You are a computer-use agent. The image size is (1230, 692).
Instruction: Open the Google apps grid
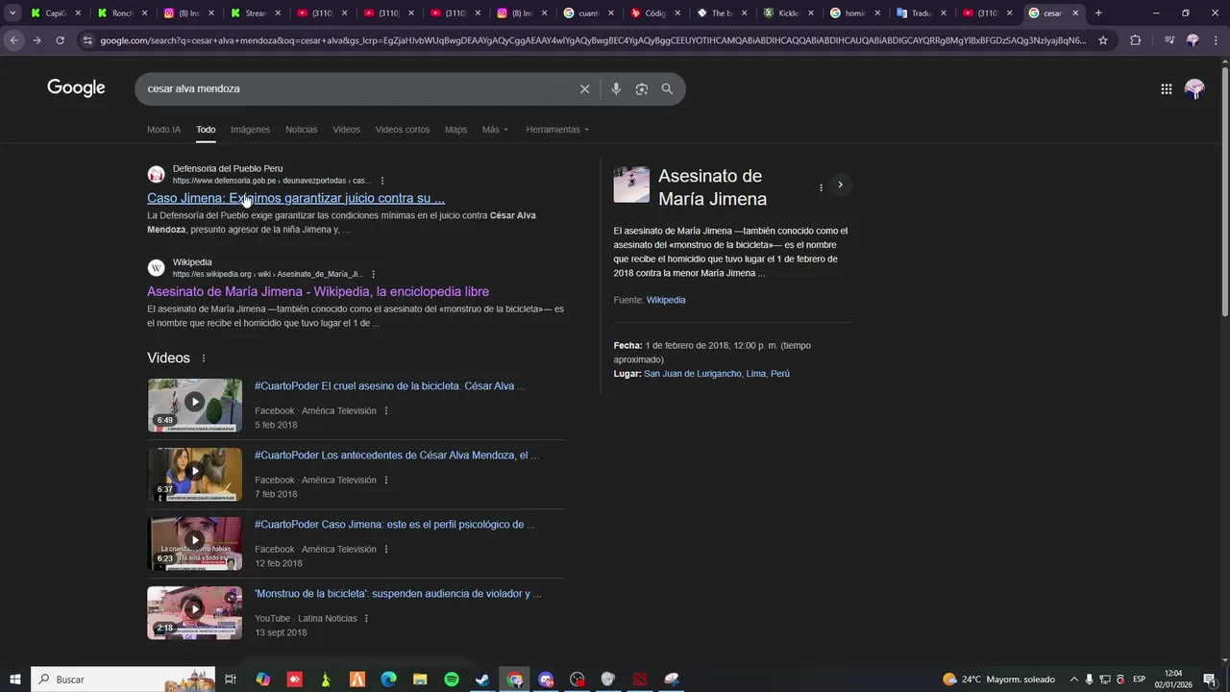tap(1166, 88)
